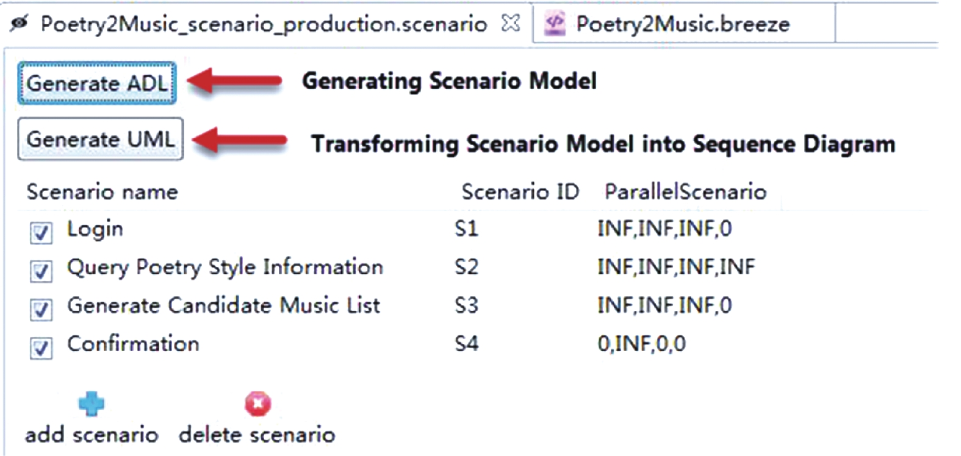Uncheck the Login scenario checkbox
The image size is (961, 456).
tap(41, 232)
